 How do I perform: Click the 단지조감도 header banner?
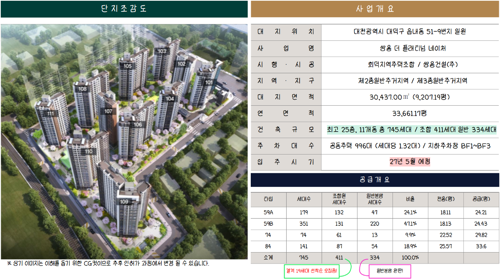coord(124,9)
